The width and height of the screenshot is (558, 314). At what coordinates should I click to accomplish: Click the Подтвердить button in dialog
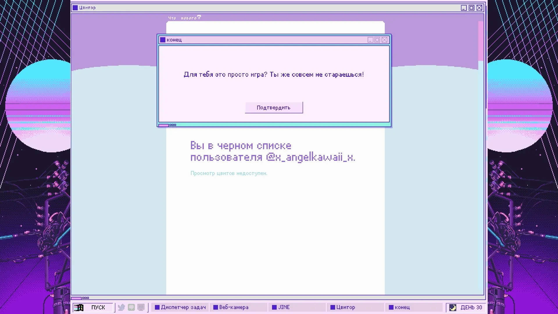pos(274,108)
